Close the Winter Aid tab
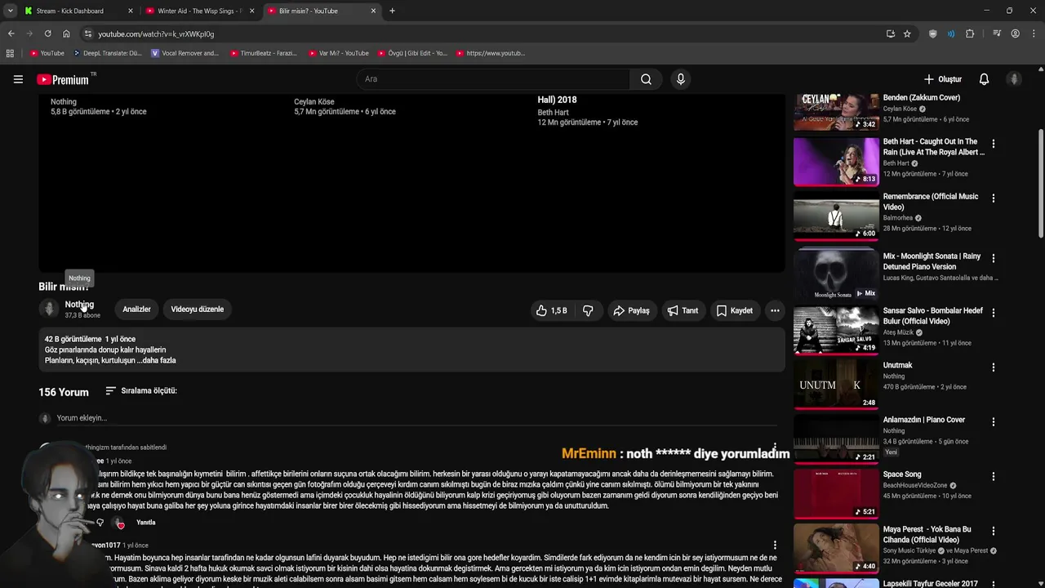 click(251, 11)
